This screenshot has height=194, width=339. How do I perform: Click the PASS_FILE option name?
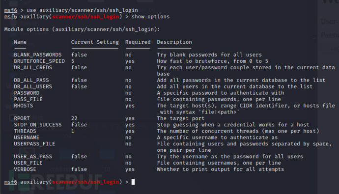(x=28, y=99)
